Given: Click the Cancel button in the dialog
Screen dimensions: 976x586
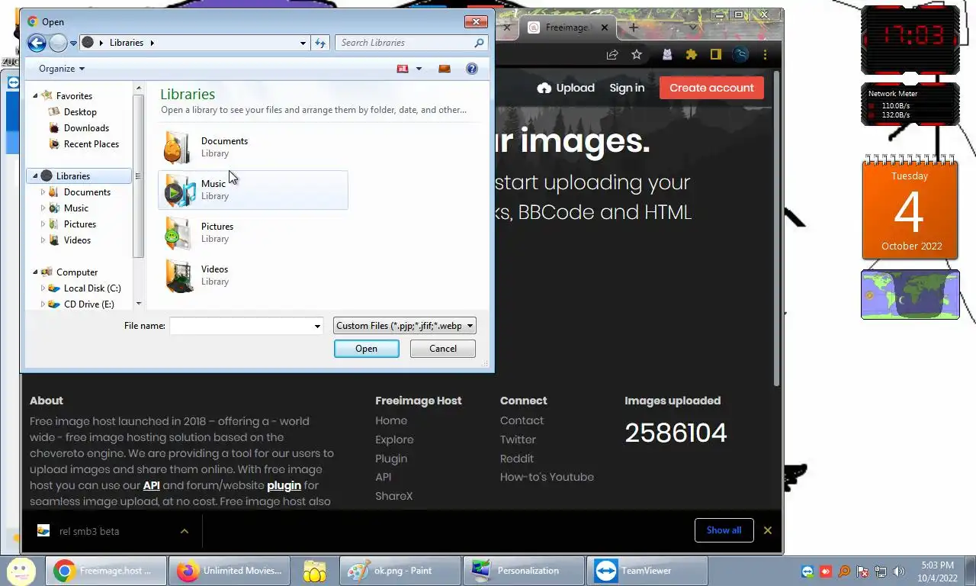Looking at the screenshot, I should coord(443,349).
